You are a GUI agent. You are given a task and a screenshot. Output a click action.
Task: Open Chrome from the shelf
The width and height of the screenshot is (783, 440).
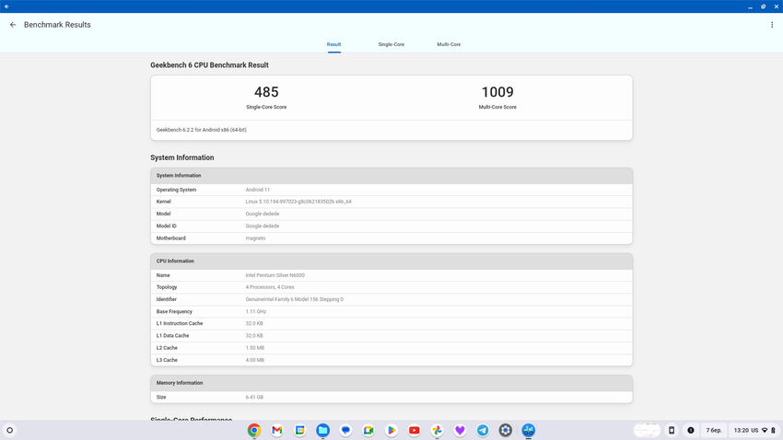pyautogui.click(x=254, y=430)
